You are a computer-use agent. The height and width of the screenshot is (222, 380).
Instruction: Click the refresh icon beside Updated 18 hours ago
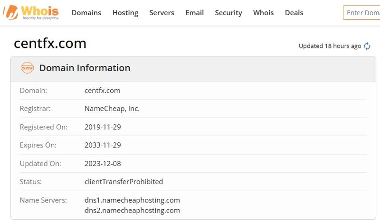pyautogui.click(x=367, y=46)
